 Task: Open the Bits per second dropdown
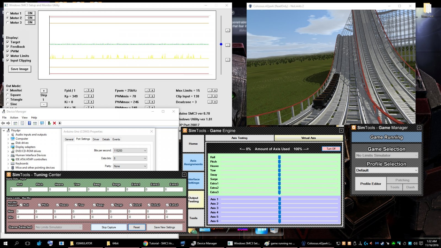click(x=130, y=150)
